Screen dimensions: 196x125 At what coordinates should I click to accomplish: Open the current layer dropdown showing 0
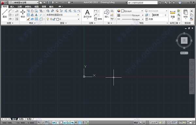[x=63, y=19]
